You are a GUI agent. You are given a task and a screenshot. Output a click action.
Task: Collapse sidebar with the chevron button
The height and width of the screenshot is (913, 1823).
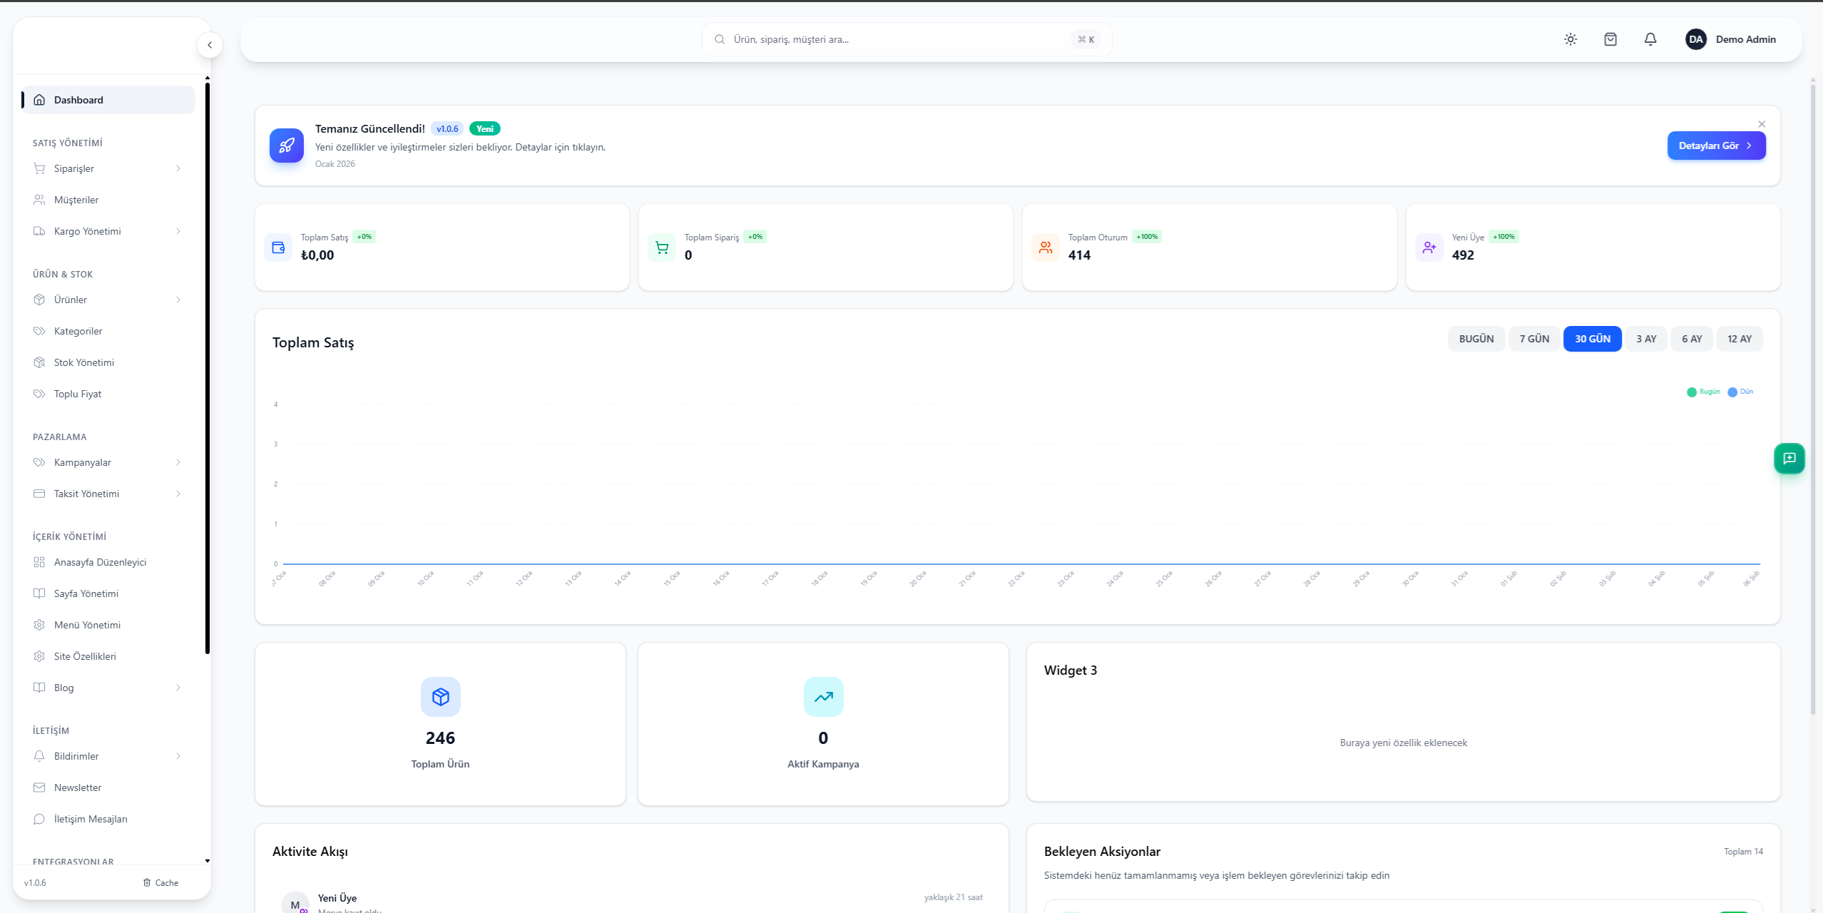coord(210,45)
